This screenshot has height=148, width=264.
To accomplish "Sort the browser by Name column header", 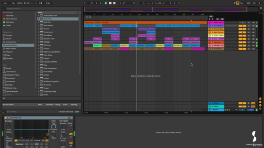I will click(x=58, y=12).
